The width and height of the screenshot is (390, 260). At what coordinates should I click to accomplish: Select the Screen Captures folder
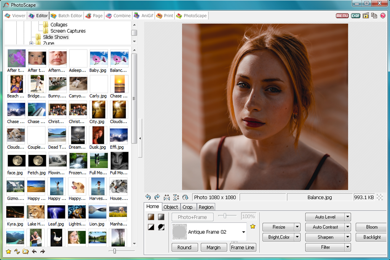[68, 31]
